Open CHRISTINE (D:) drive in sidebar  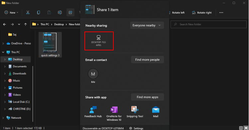(19, 109)
